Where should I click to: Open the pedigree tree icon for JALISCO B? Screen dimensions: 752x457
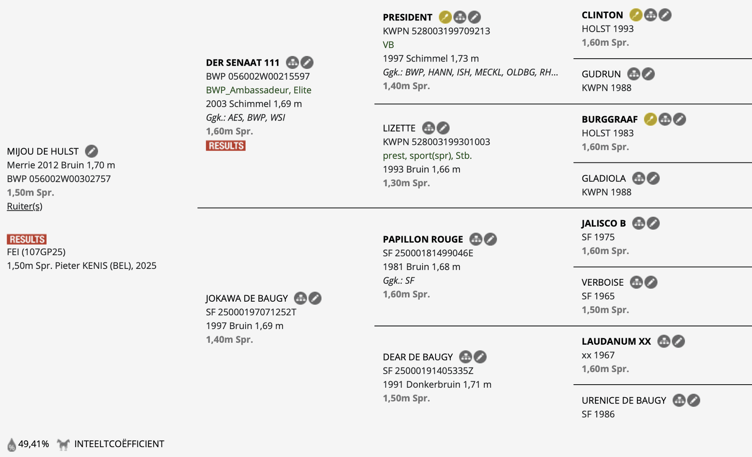point(638,223)
